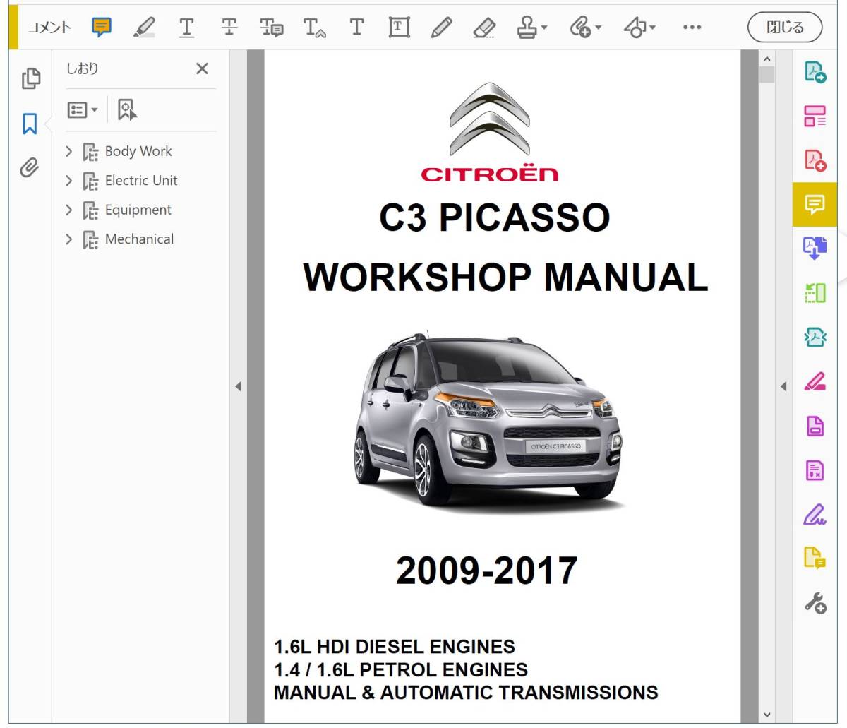The height and width of the screenshot is (728, 847).
Task: Click the Citroën logo on the page
Action: 490,132
